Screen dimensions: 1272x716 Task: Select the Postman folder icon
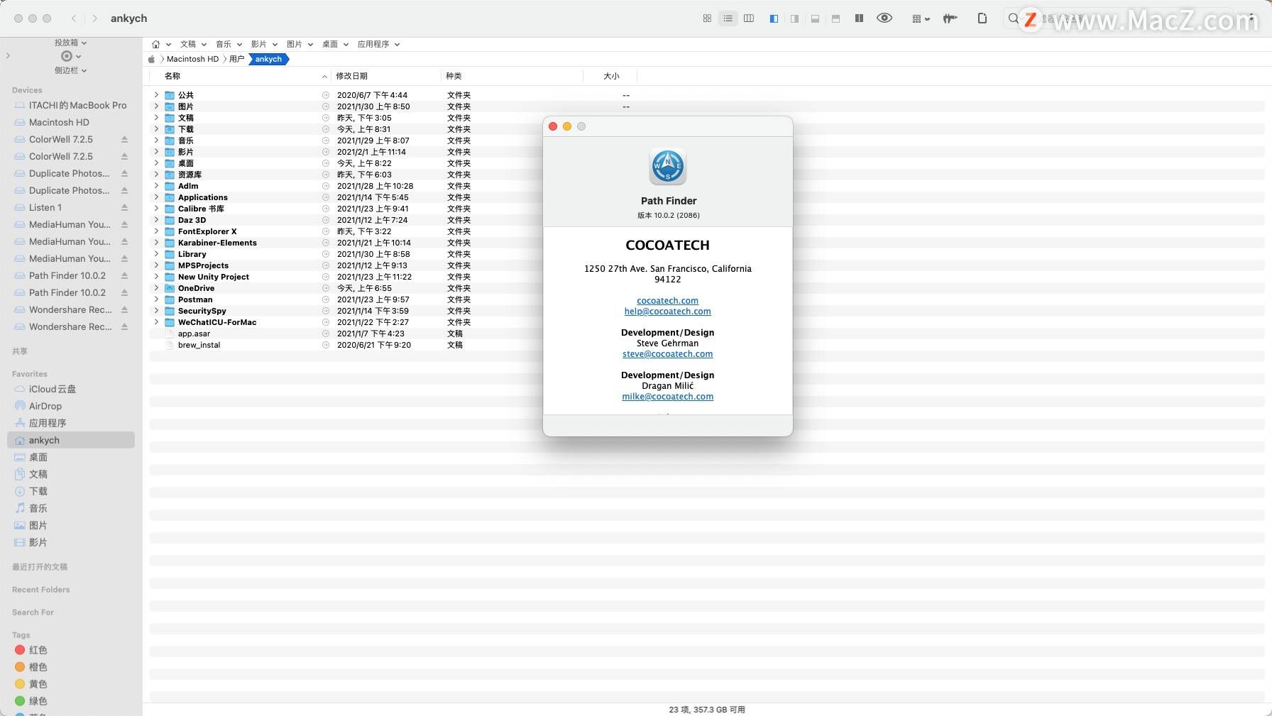coord(170,299)
